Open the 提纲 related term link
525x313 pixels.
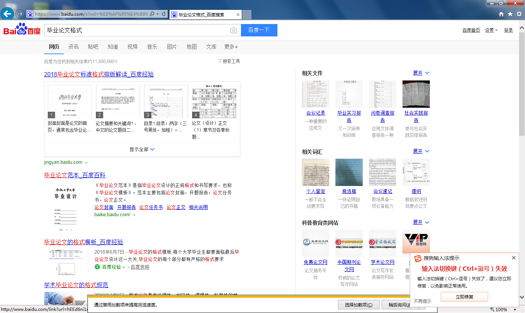pos(416,191)
